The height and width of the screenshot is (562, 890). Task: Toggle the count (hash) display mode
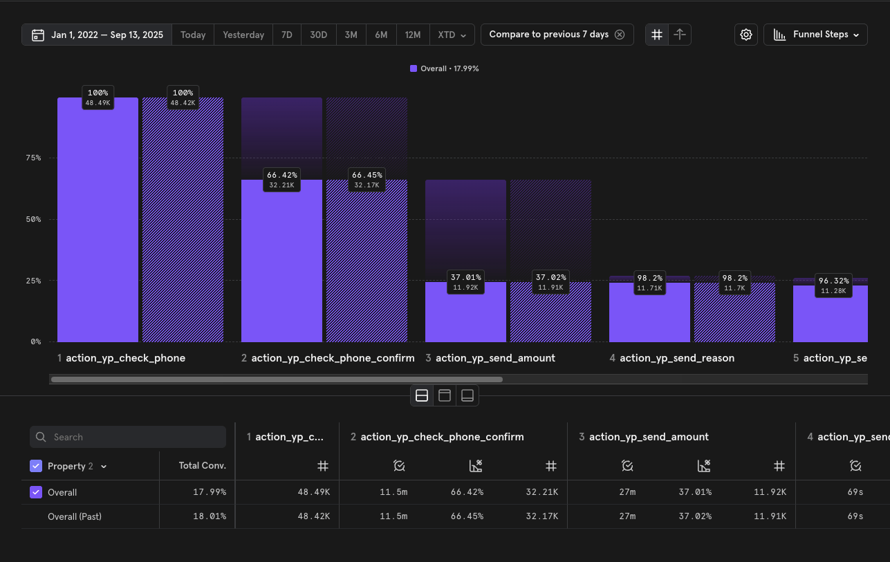[x=657, y=35]
